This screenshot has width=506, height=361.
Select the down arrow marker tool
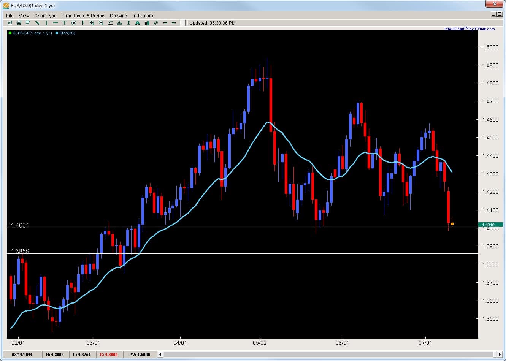coord(82,23)
